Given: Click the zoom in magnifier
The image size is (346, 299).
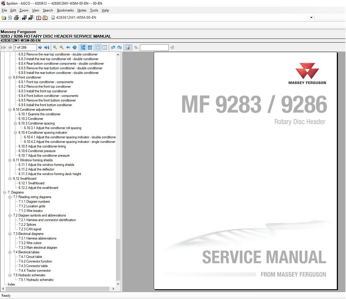Looking at the screenshot, I should coord(55,48).
